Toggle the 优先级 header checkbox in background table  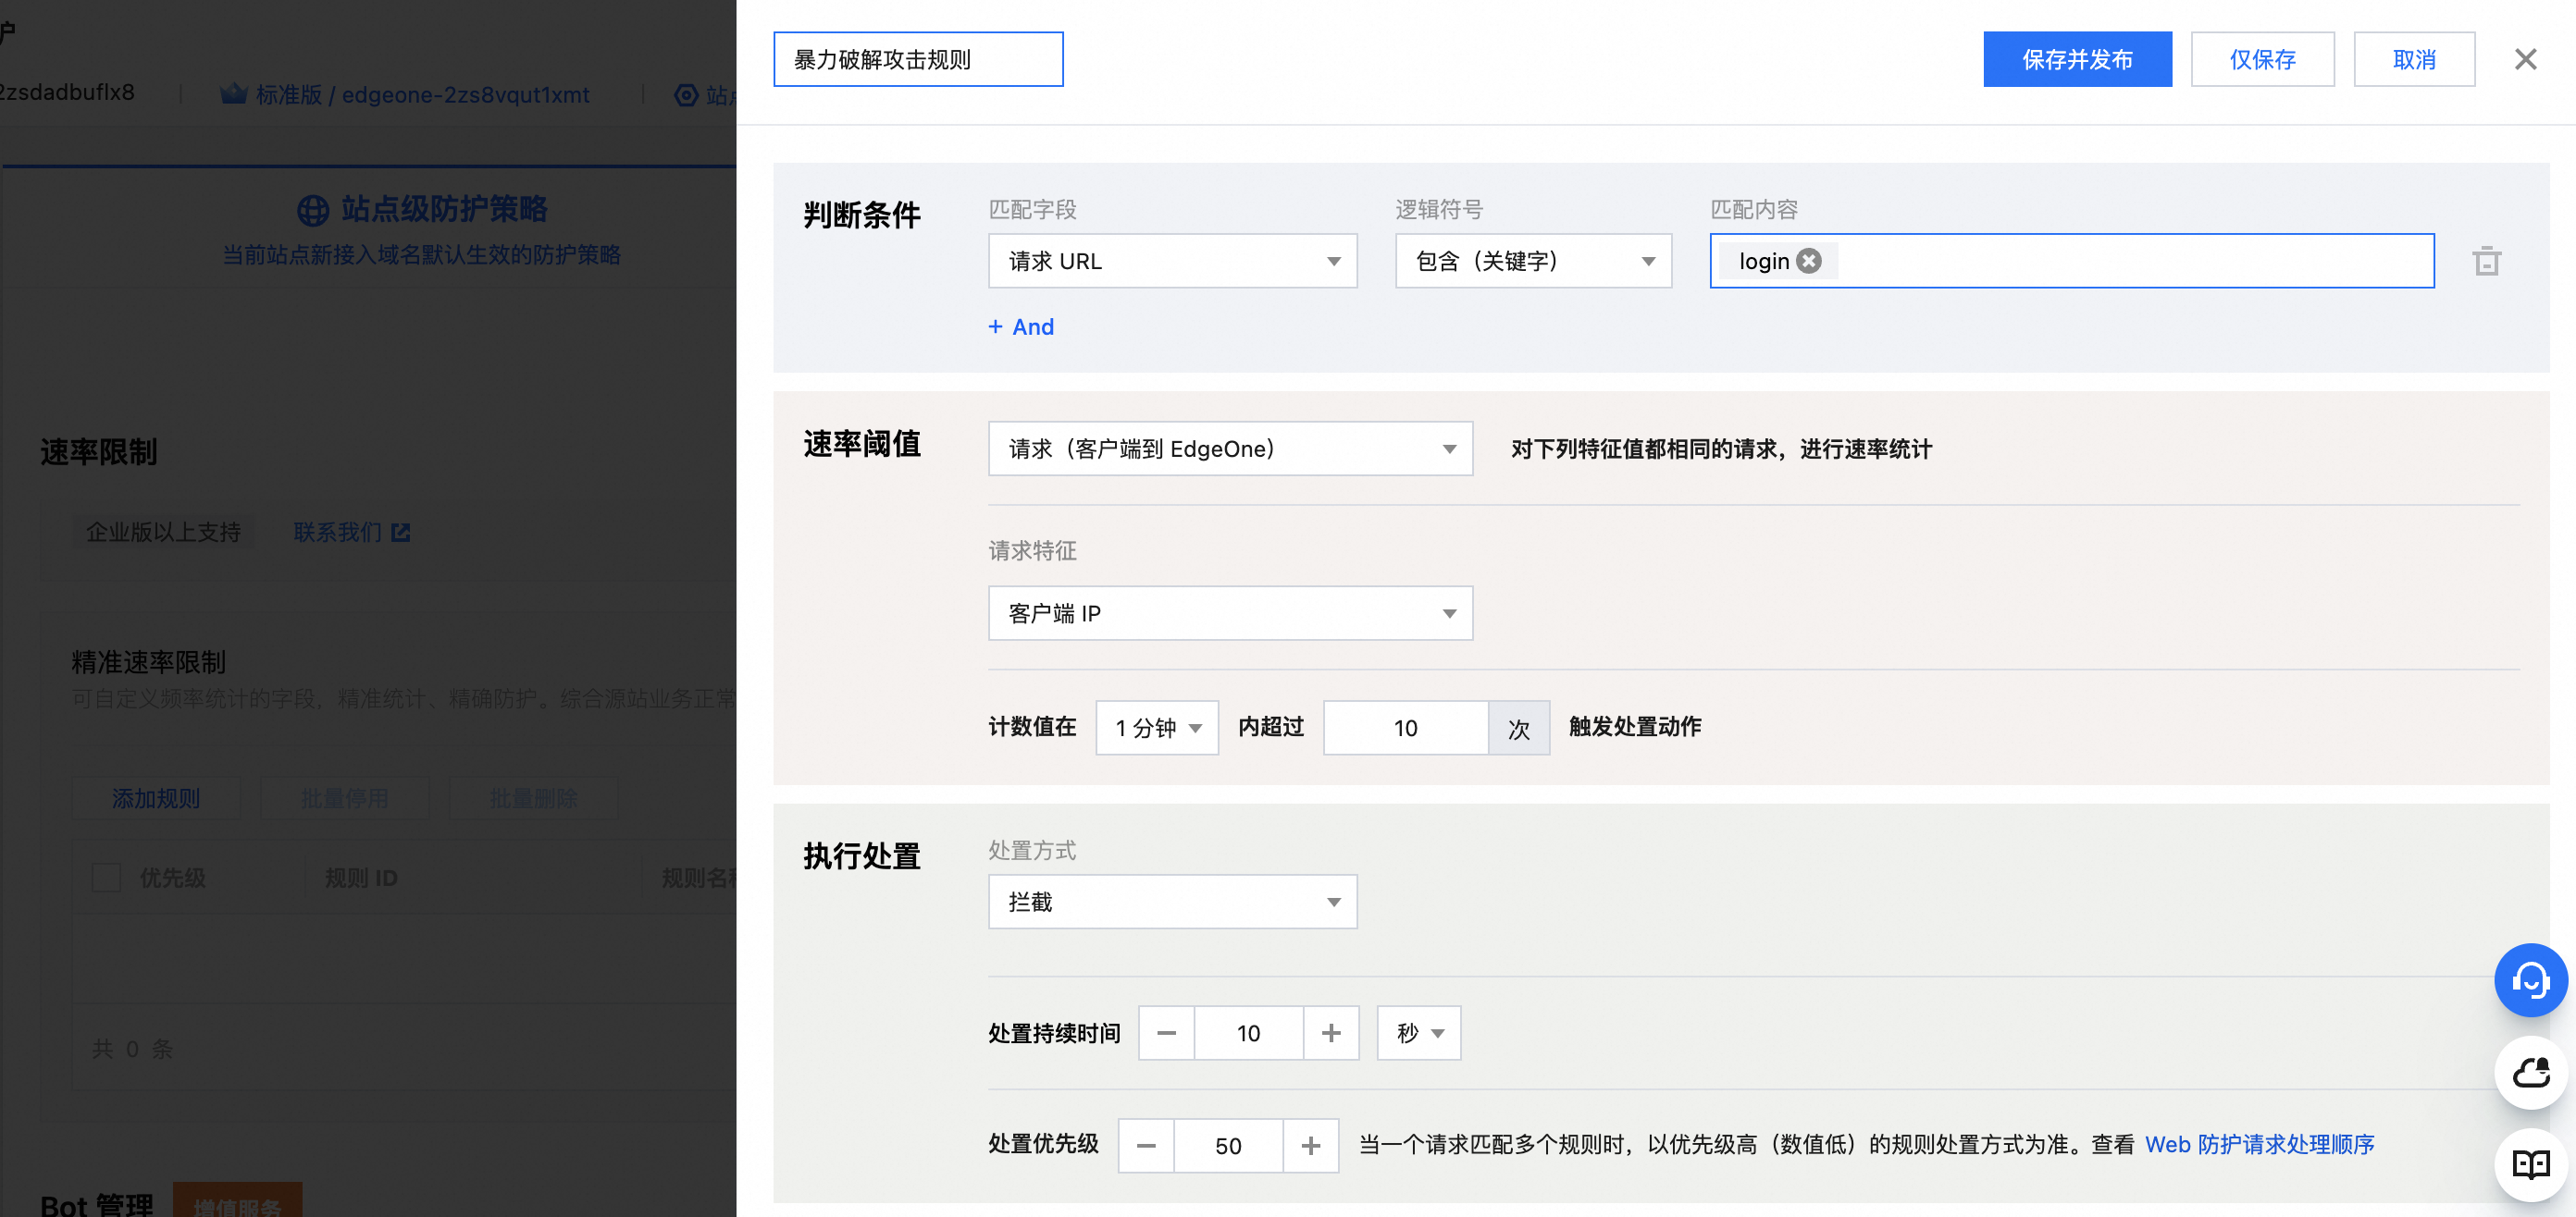click(x=106, y=878)
